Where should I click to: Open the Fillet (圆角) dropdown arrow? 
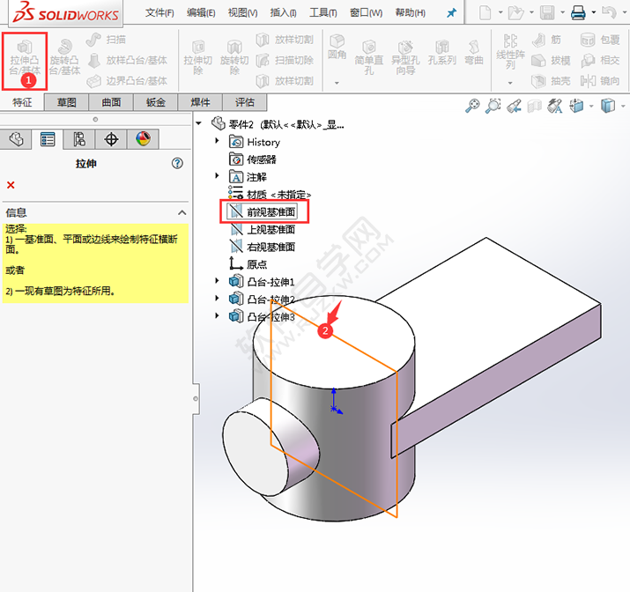tap(337, 83)
